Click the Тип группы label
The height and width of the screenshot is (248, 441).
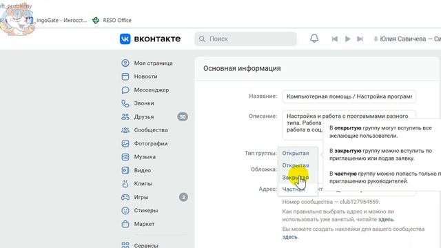point(260,153)
